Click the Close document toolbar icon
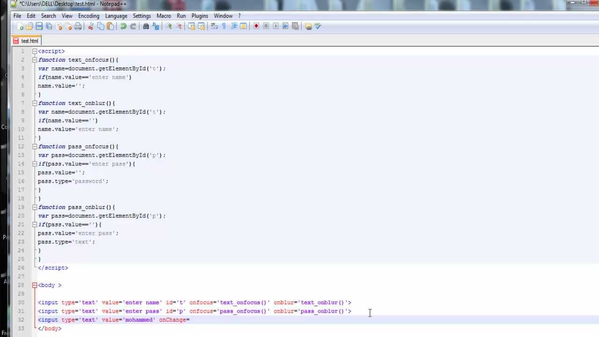The height and width of the screenshot is (337, 599). coord(59,26)
